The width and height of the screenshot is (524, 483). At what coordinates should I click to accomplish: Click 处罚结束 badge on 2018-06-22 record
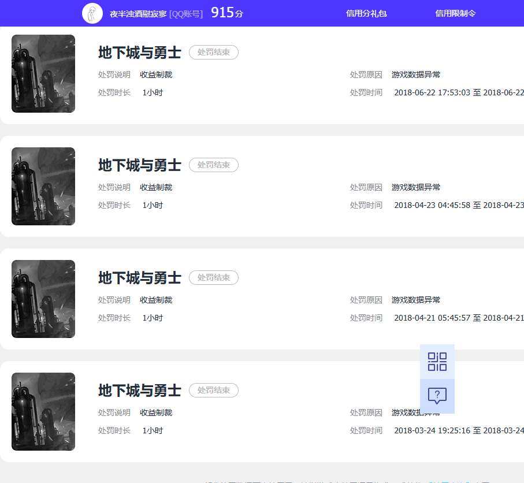pyautogui.click(x=214, y=53)
